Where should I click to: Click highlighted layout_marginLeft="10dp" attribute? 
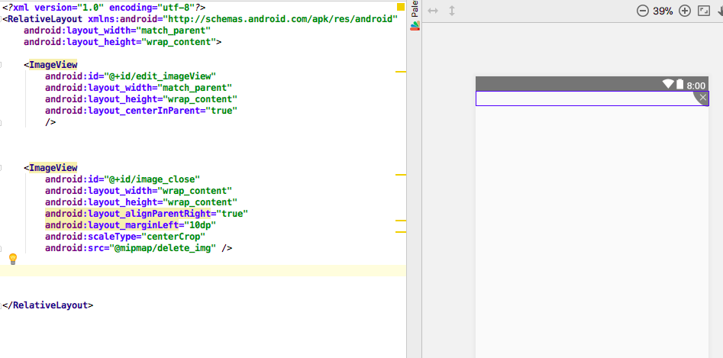point(131,225)
